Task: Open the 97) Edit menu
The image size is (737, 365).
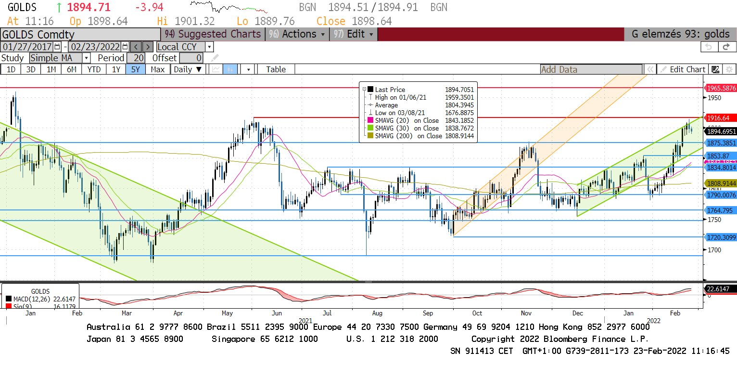Action: coord(353,34)
